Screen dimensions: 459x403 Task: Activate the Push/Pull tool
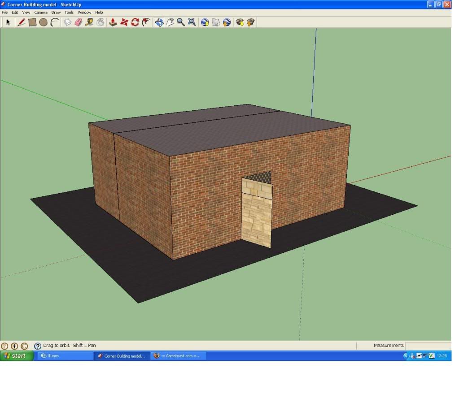tap(113, 22)
